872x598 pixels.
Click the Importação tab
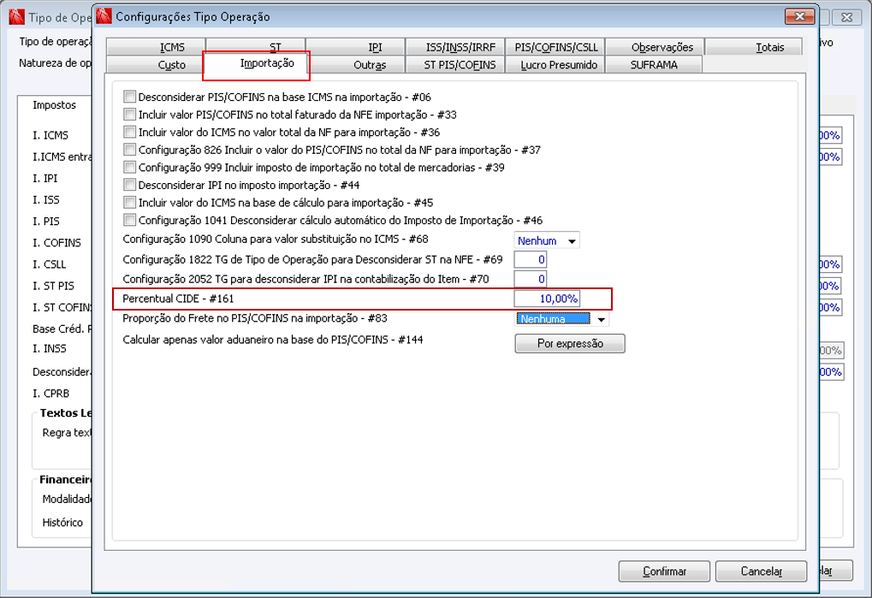click(257, 63)
